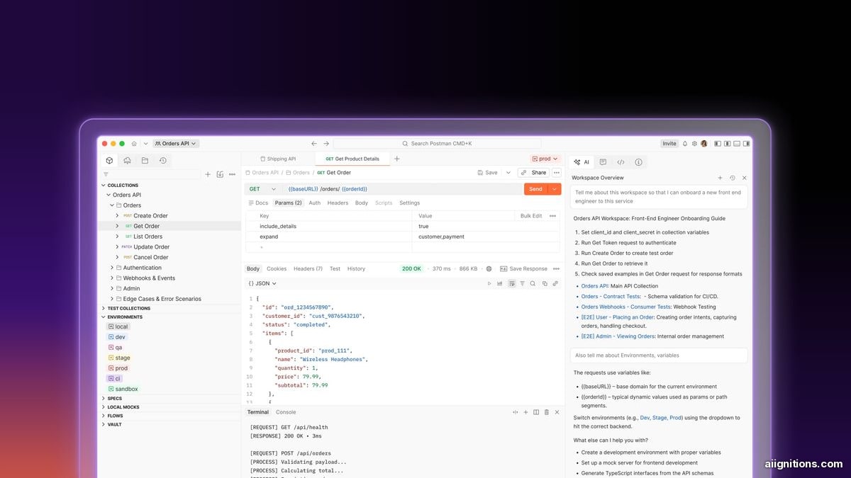Go back with the left arrow

pos(314,143)
